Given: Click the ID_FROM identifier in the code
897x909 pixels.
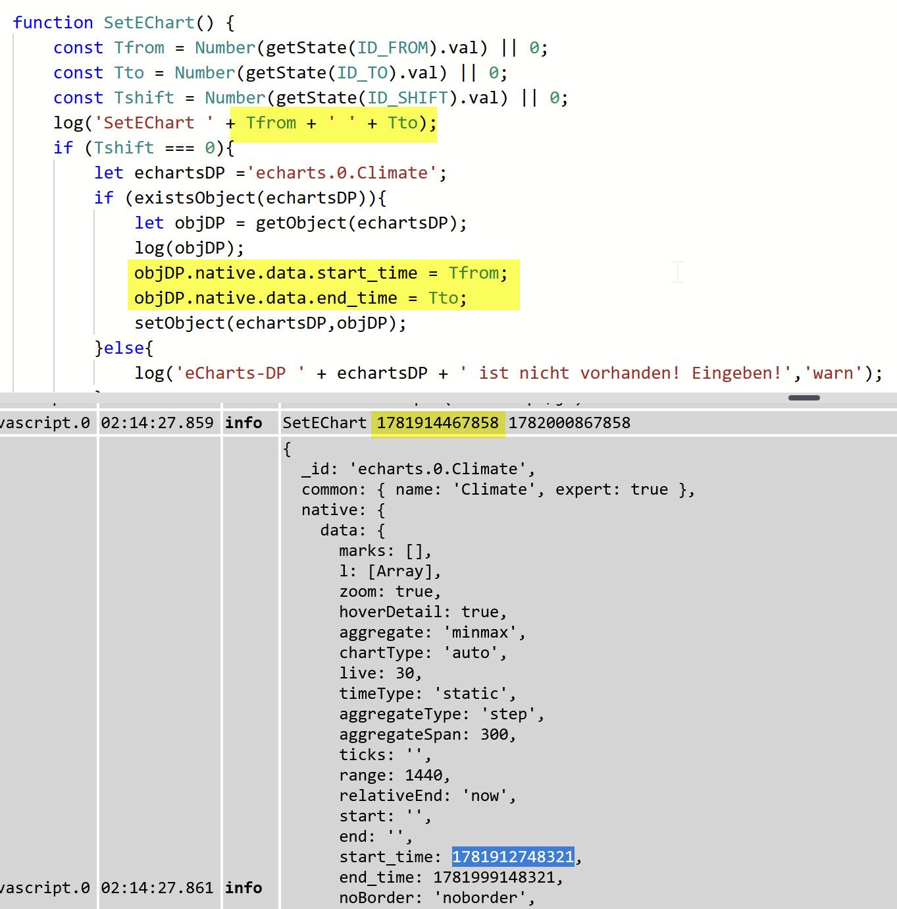Looking at the screenshot, I should pyautogui.click(x=392, y=47).
